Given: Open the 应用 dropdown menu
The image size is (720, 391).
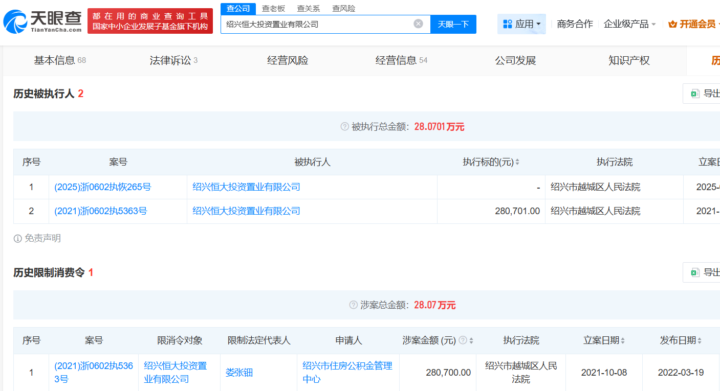Looking at the screenshot, I should [521, 24].
